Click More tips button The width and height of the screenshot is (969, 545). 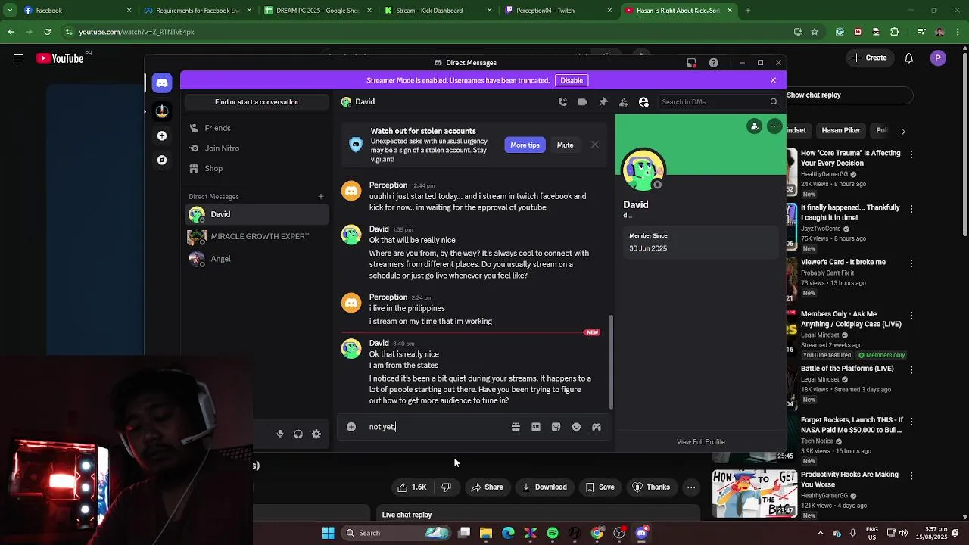click(x=525, y=145)
